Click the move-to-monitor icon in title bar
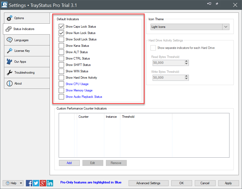242x189 pixels. 209,4
